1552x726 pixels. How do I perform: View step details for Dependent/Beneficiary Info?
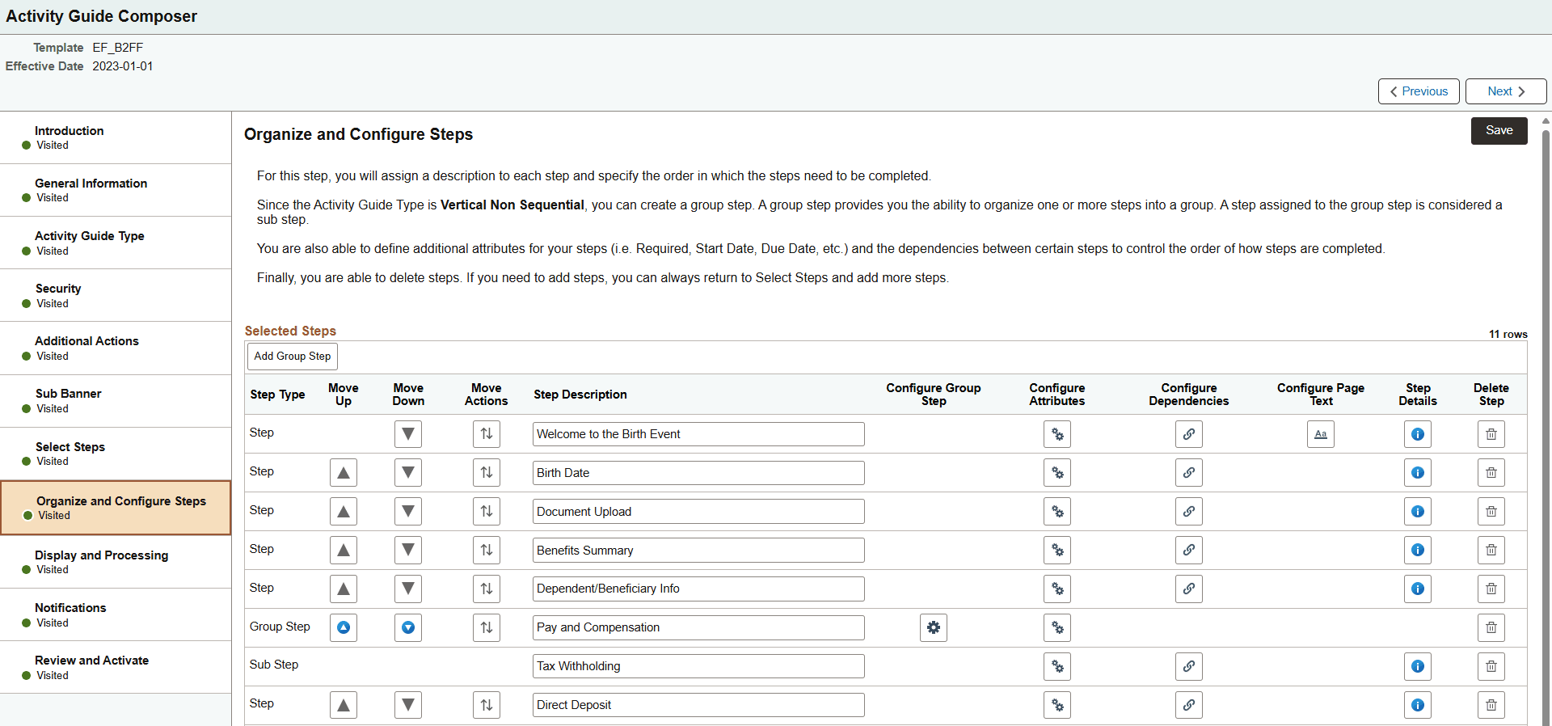coord(1418,589)
